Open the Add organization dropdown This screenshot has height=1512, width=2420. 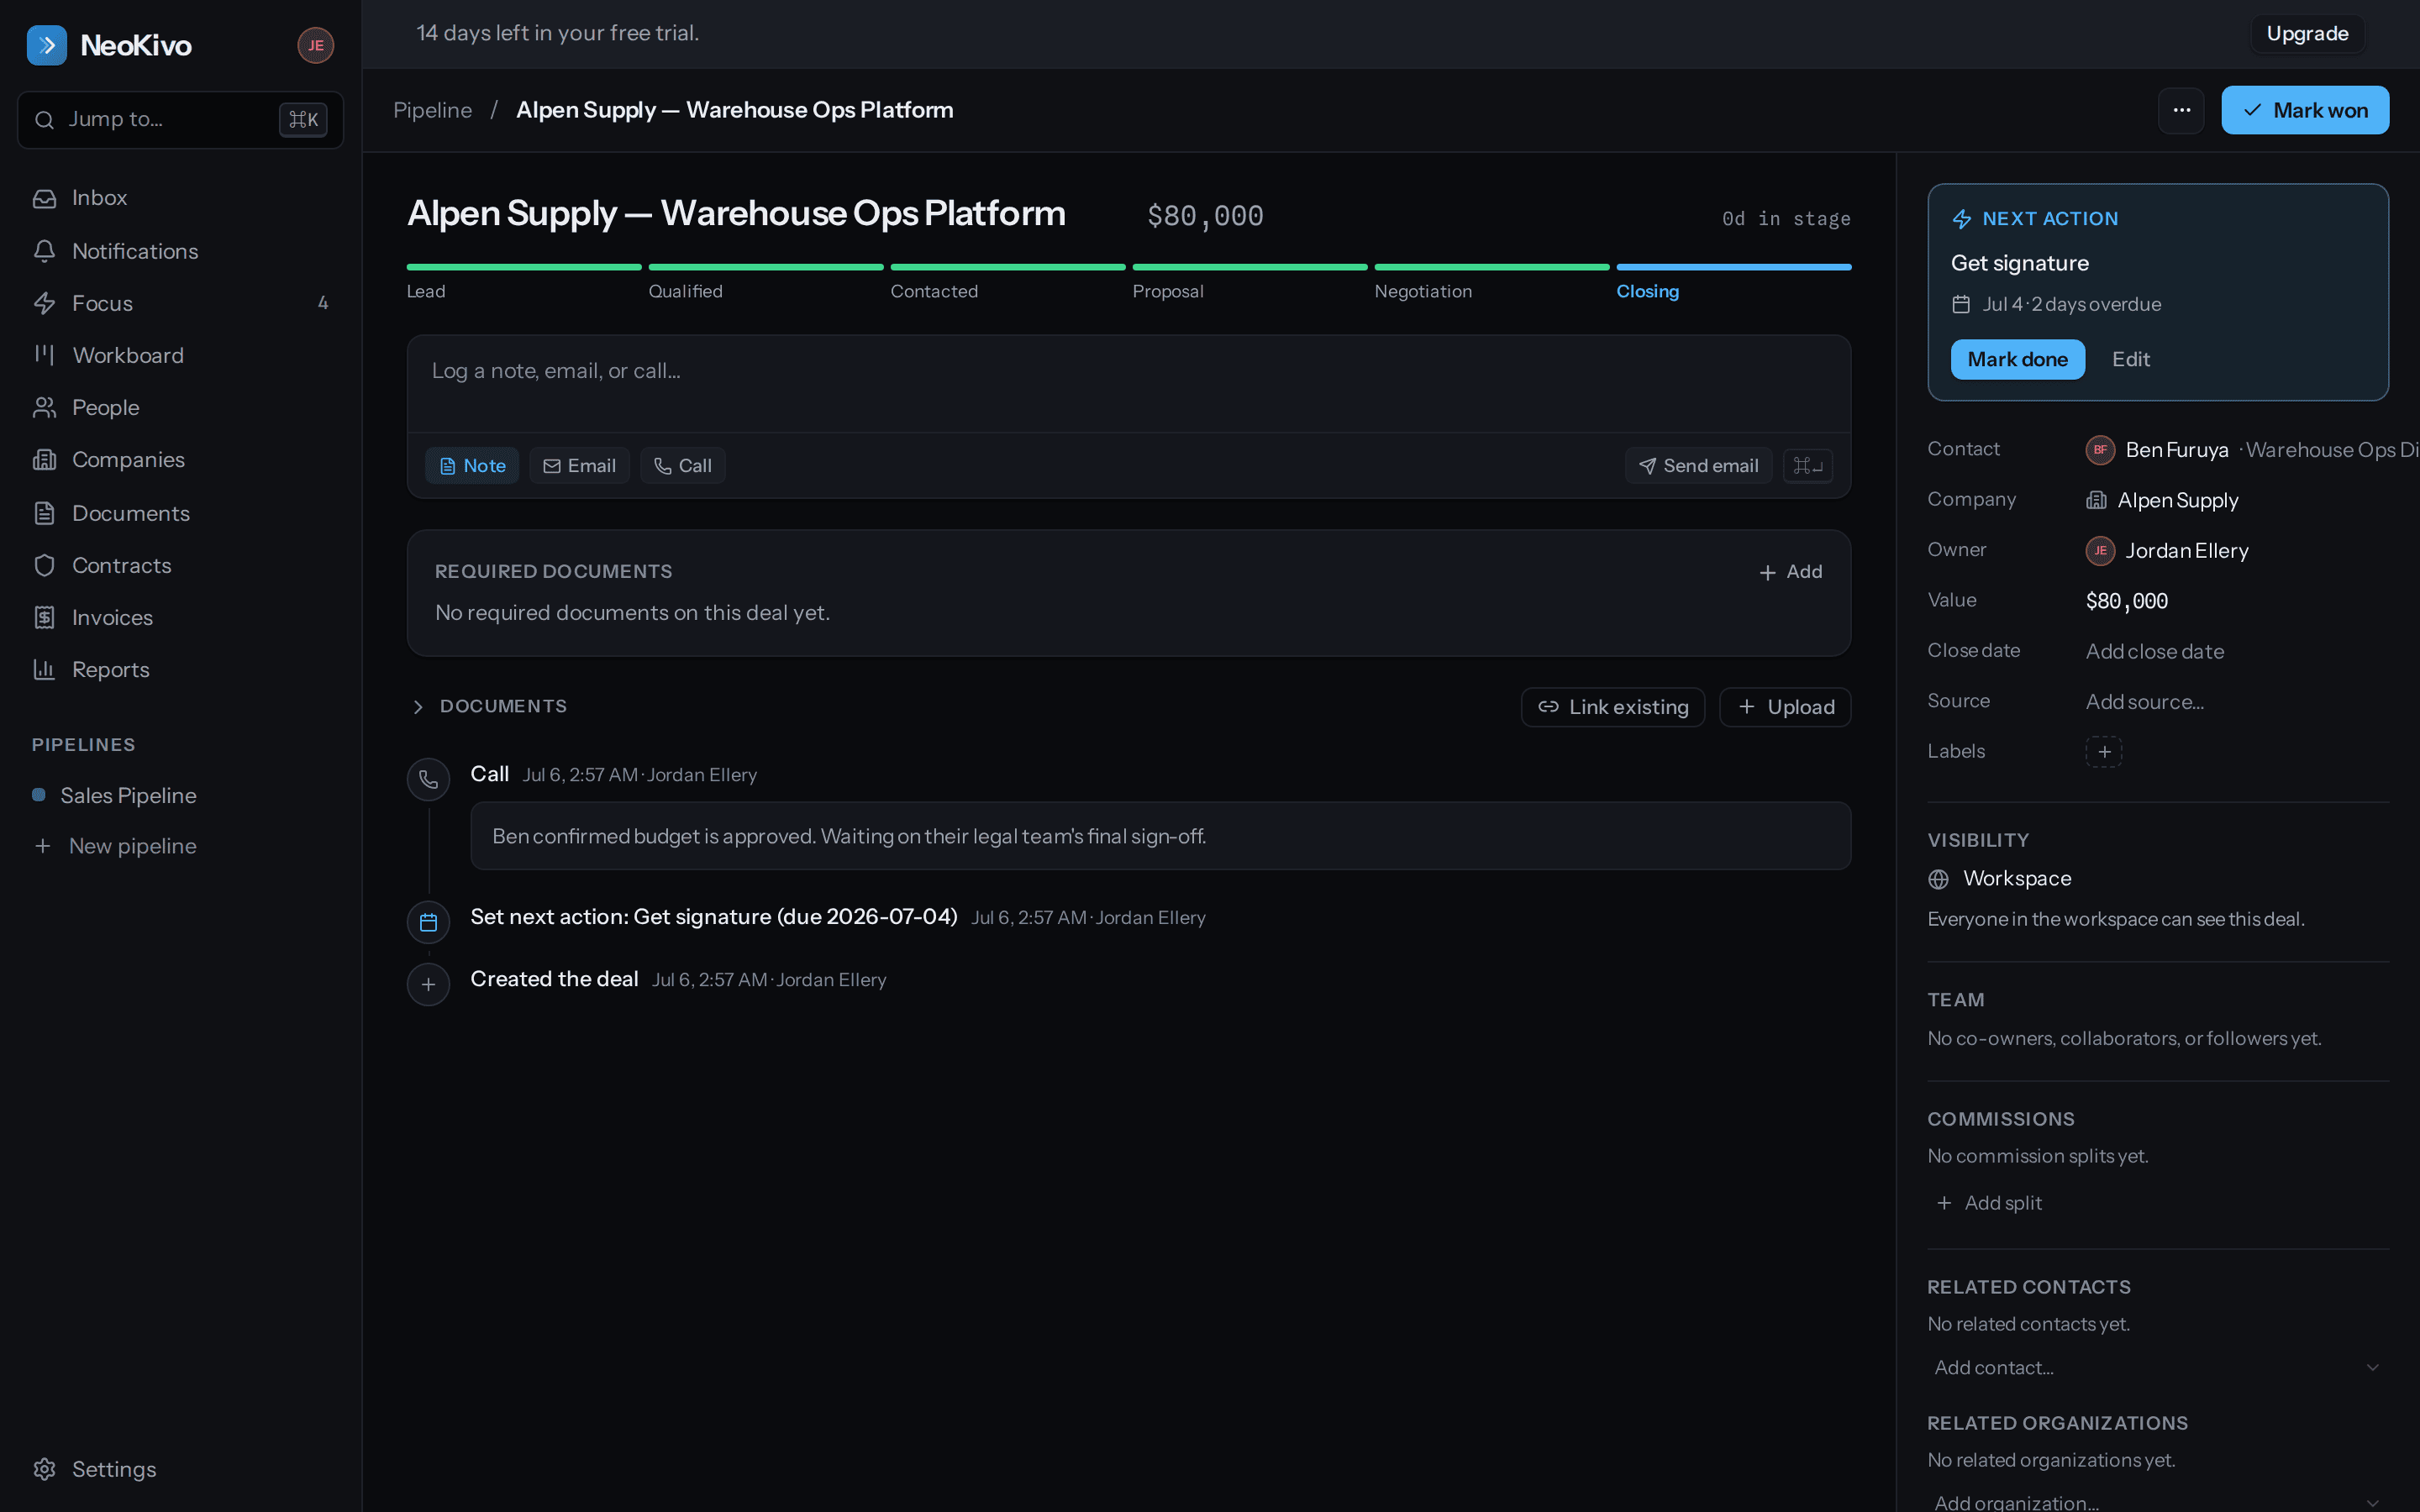point(2157,1501)
